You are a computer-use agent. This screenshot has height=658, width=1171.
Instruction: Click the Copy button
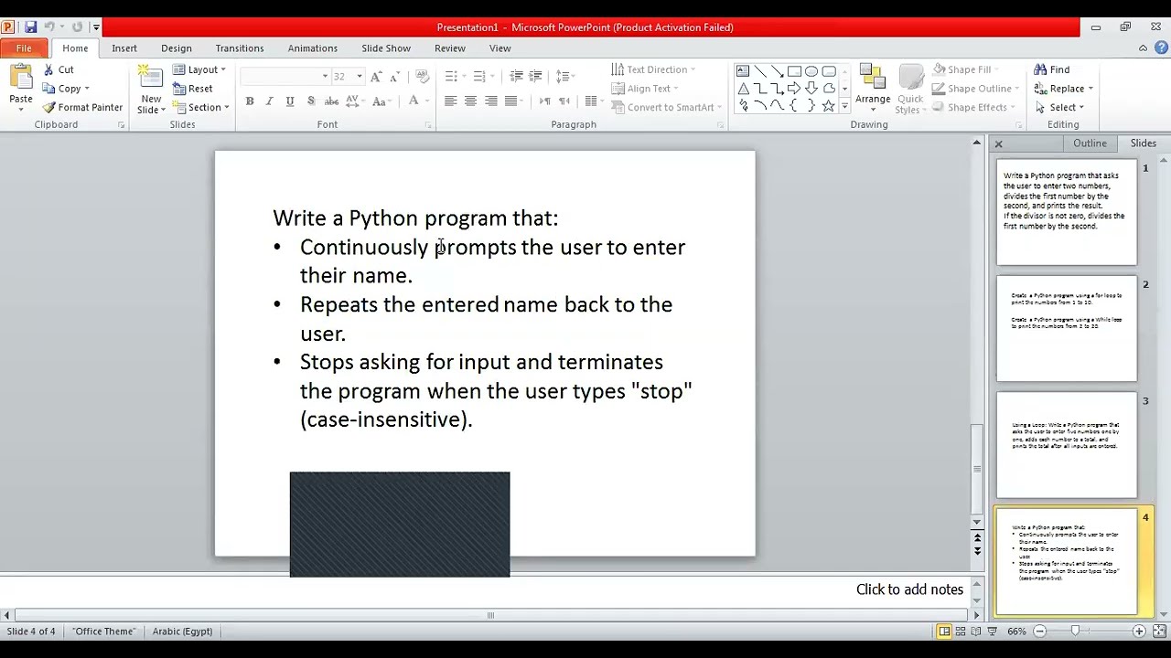[67, 89]
